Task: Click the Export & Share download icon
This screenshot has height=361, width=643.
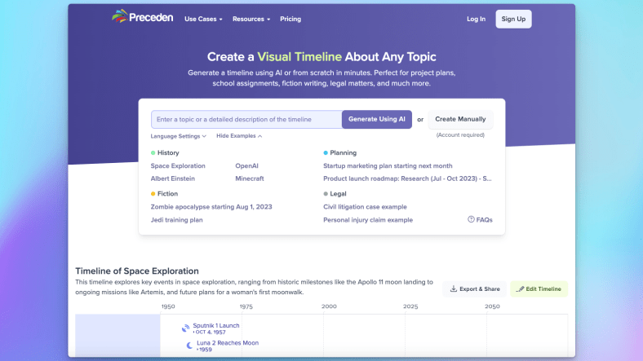Action: point(454,288)
